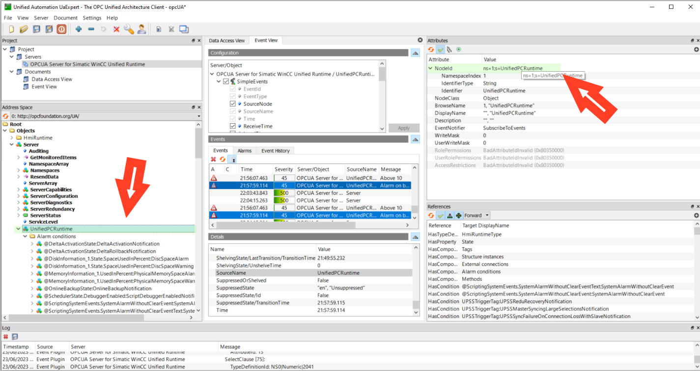Image resolution: width=700 pixels, height=371 pixels.
Task: Select Event View under Documents
Action: 44,87
